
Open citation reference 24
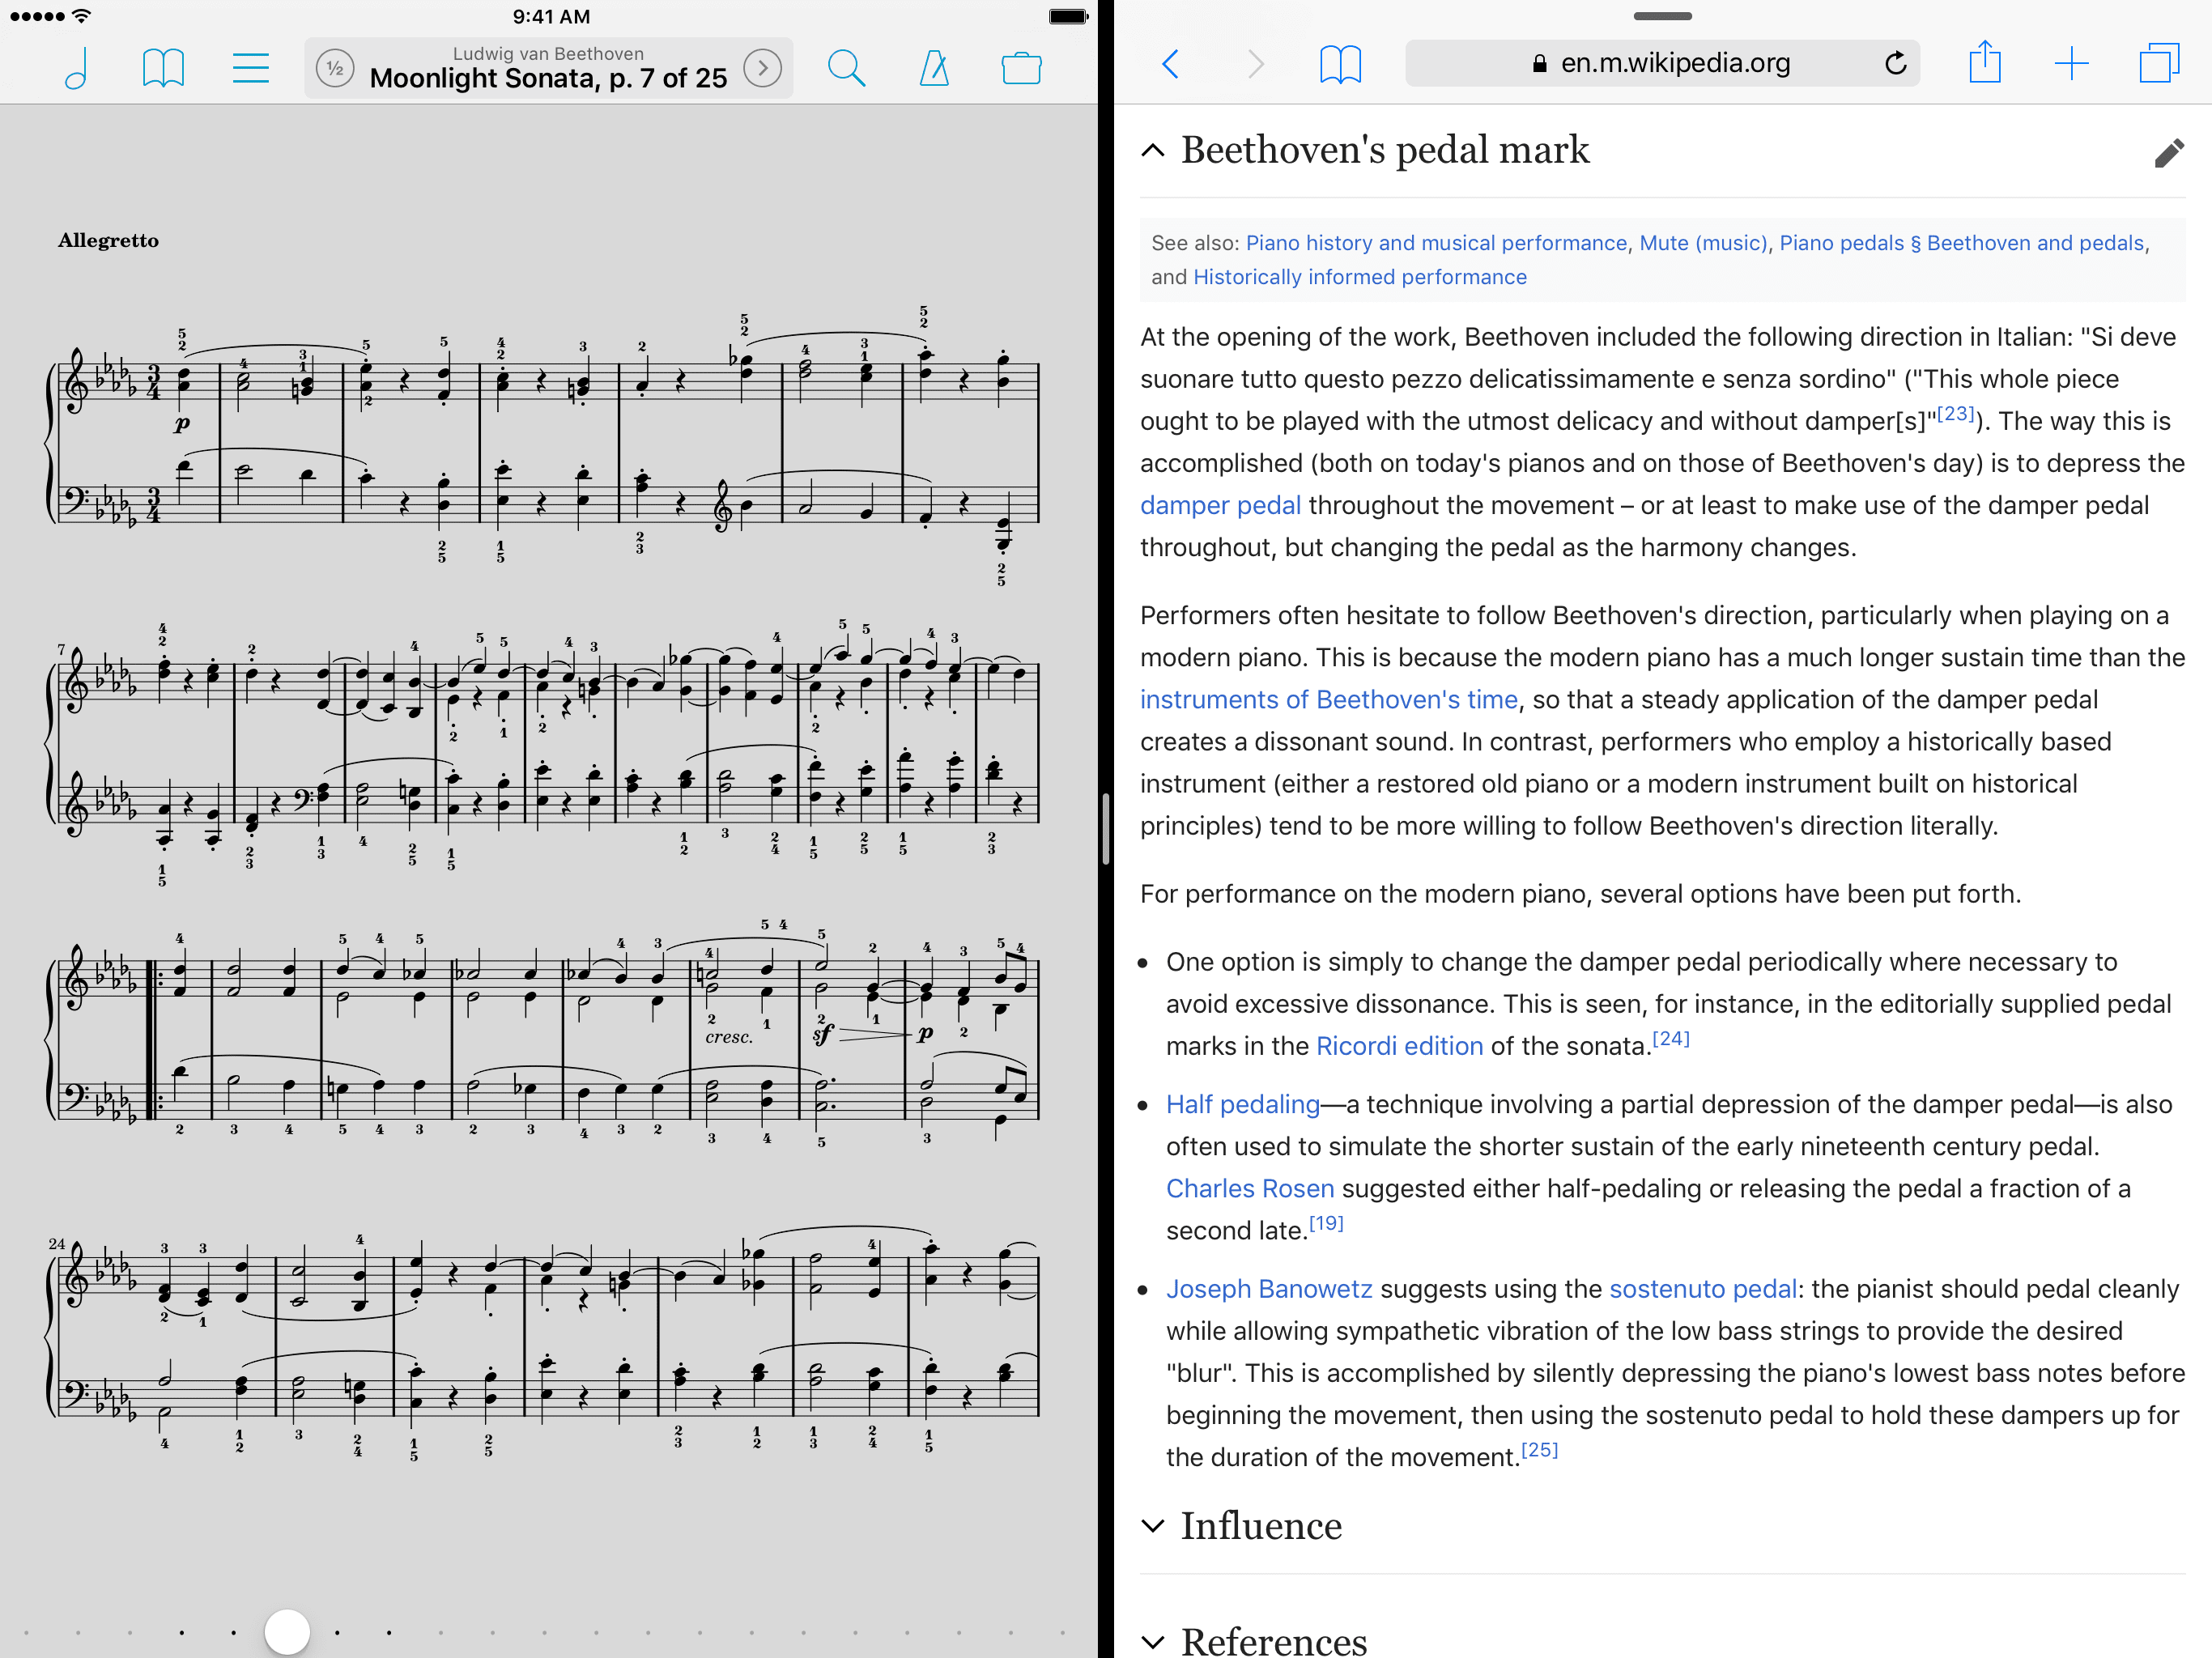1671,1038
